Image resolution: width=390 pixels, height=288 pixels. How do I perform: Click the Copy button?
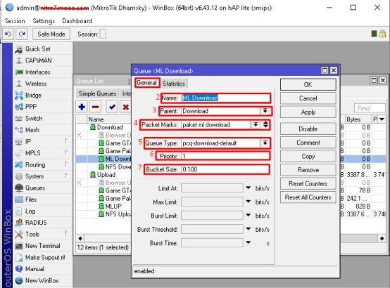tap(308, 156)
